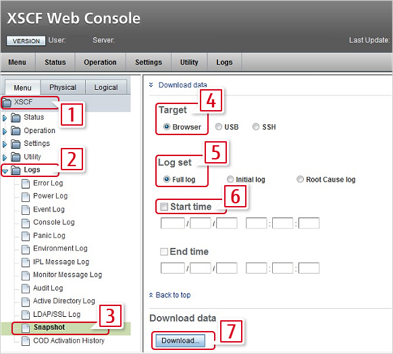Open the Utility menu in top bar

click(x=189, y=62)
